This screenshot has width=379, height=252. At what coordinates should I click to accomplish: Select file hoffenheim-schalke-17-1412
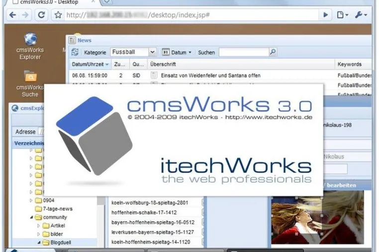click(144, 212)
